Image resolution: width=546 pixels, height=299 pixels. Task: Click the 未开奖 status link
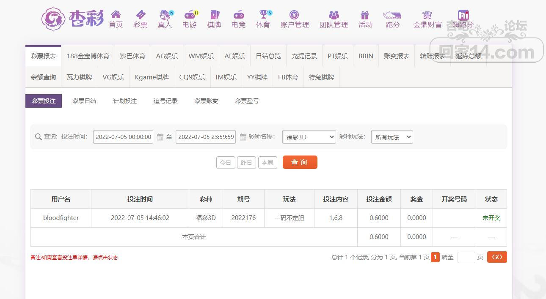(x=491, y=218)
